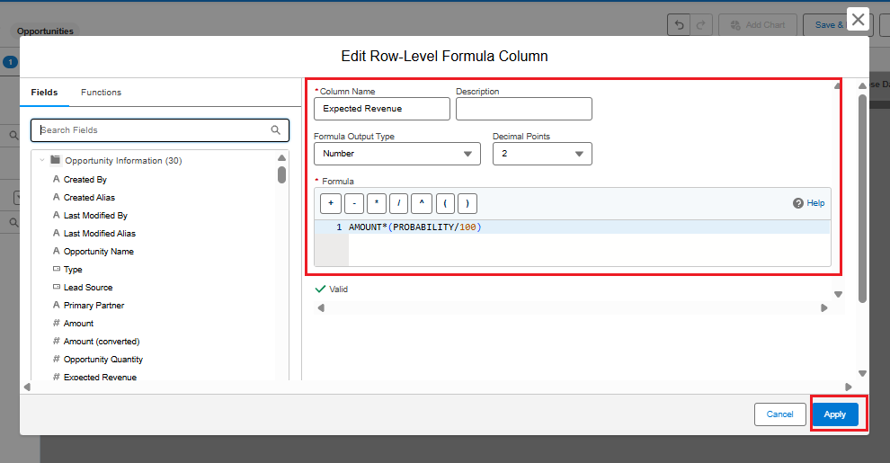Insert the divide slash operator
The height and width of the screenshot is (463, 890).
399,203
